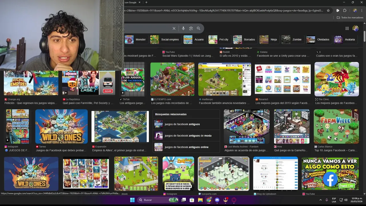Click the browser address bar URL
The height and width of the screenshot is (206, 366).
[x=224, y=11]
